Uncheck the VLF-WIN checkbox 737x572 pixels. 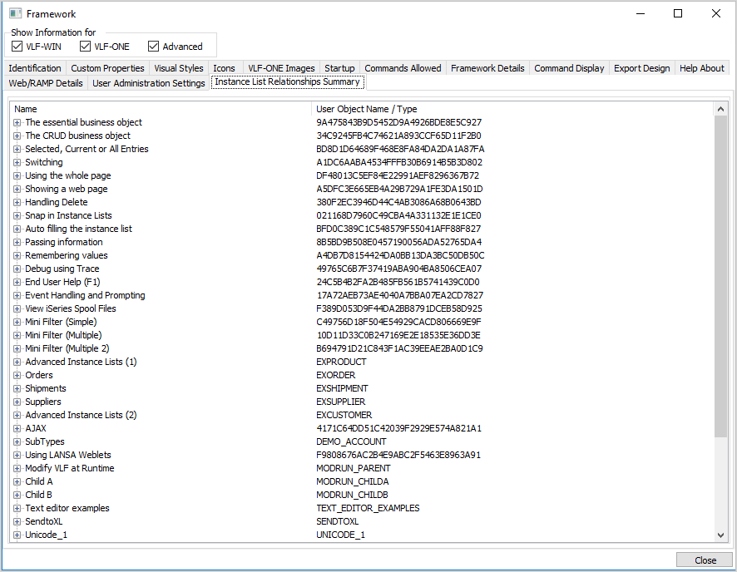pos(17,46)
